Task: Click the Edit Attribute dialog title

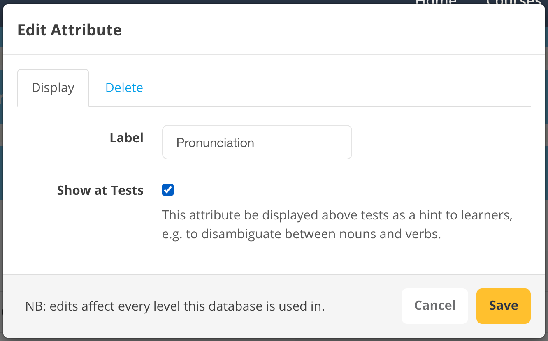Action: [x=70, y=30]
